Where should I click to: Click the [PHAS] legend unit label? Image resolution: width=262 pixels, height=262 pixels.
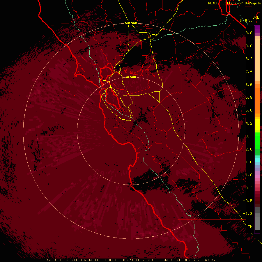(246, 20)
